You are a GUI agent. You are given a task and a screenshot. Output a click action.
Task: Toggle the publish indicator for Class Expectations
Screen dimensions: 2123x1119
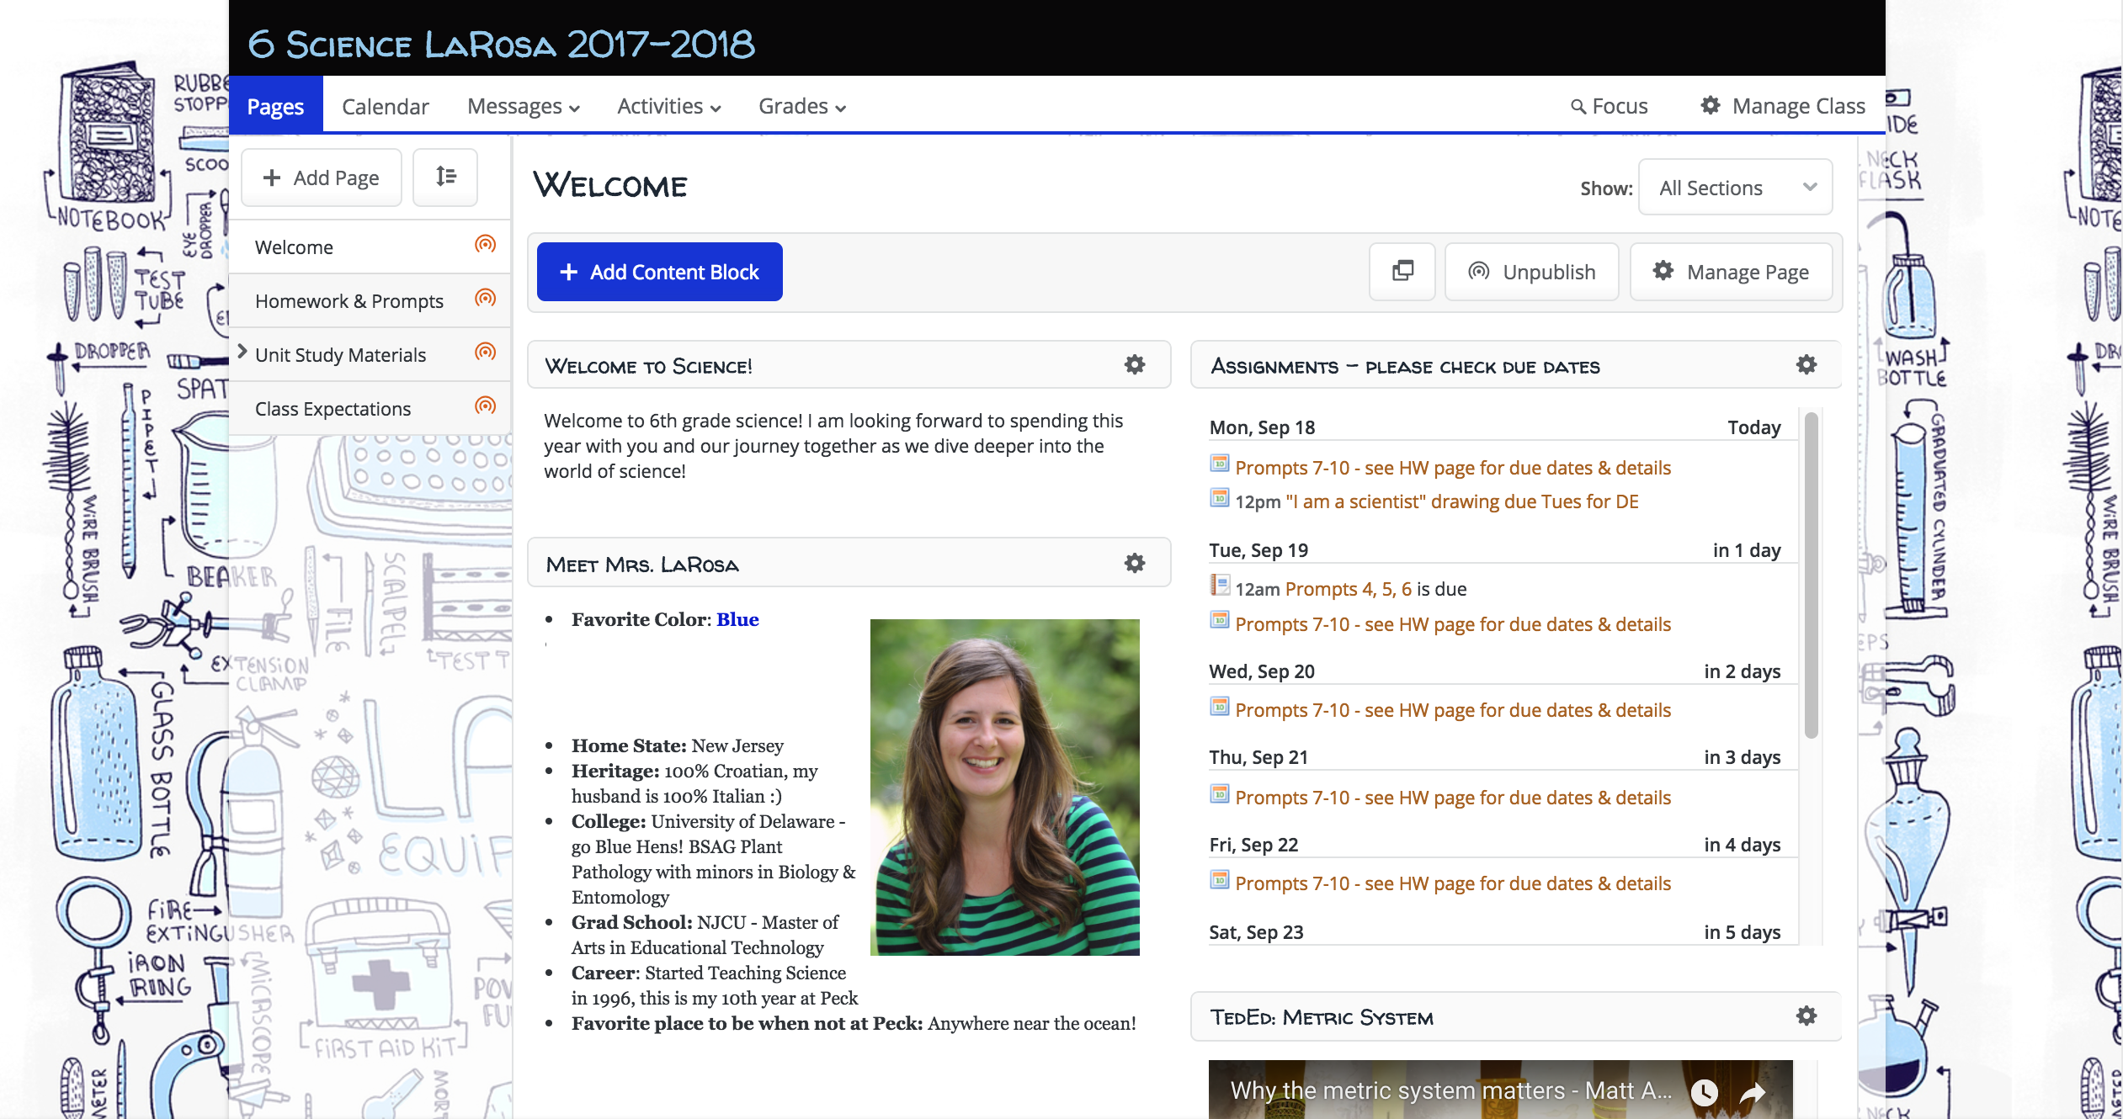485,406
